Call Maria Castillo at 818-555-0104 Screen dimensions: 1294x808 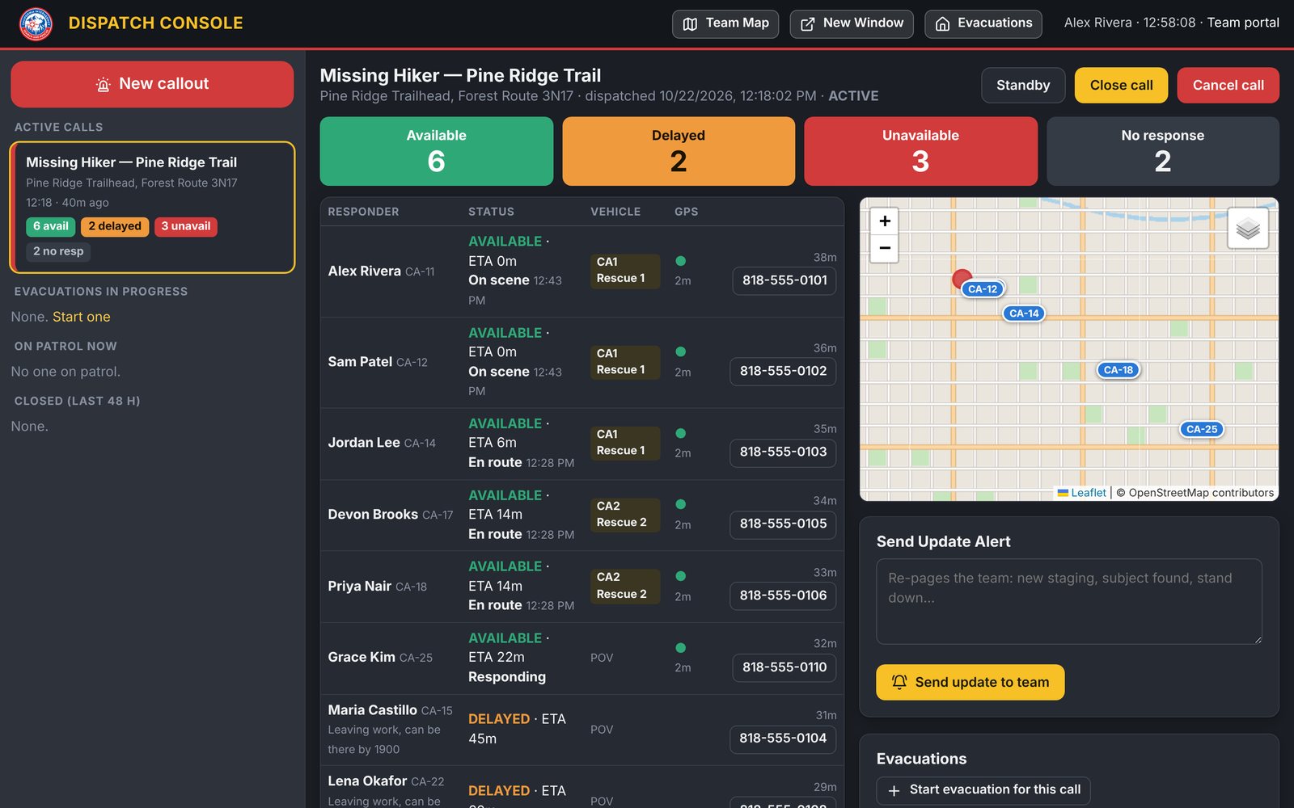[x=783, y=739]
